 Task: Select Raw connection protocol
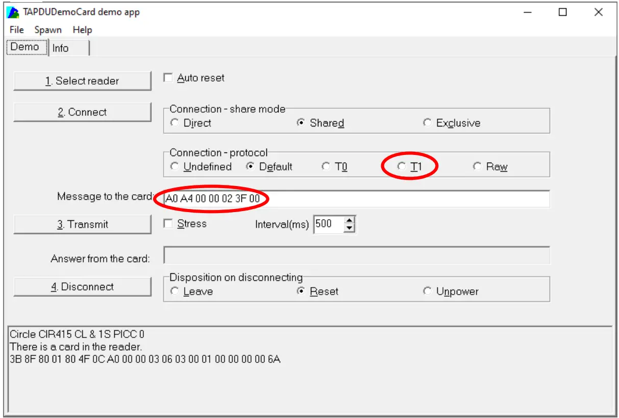coord(490,167)
